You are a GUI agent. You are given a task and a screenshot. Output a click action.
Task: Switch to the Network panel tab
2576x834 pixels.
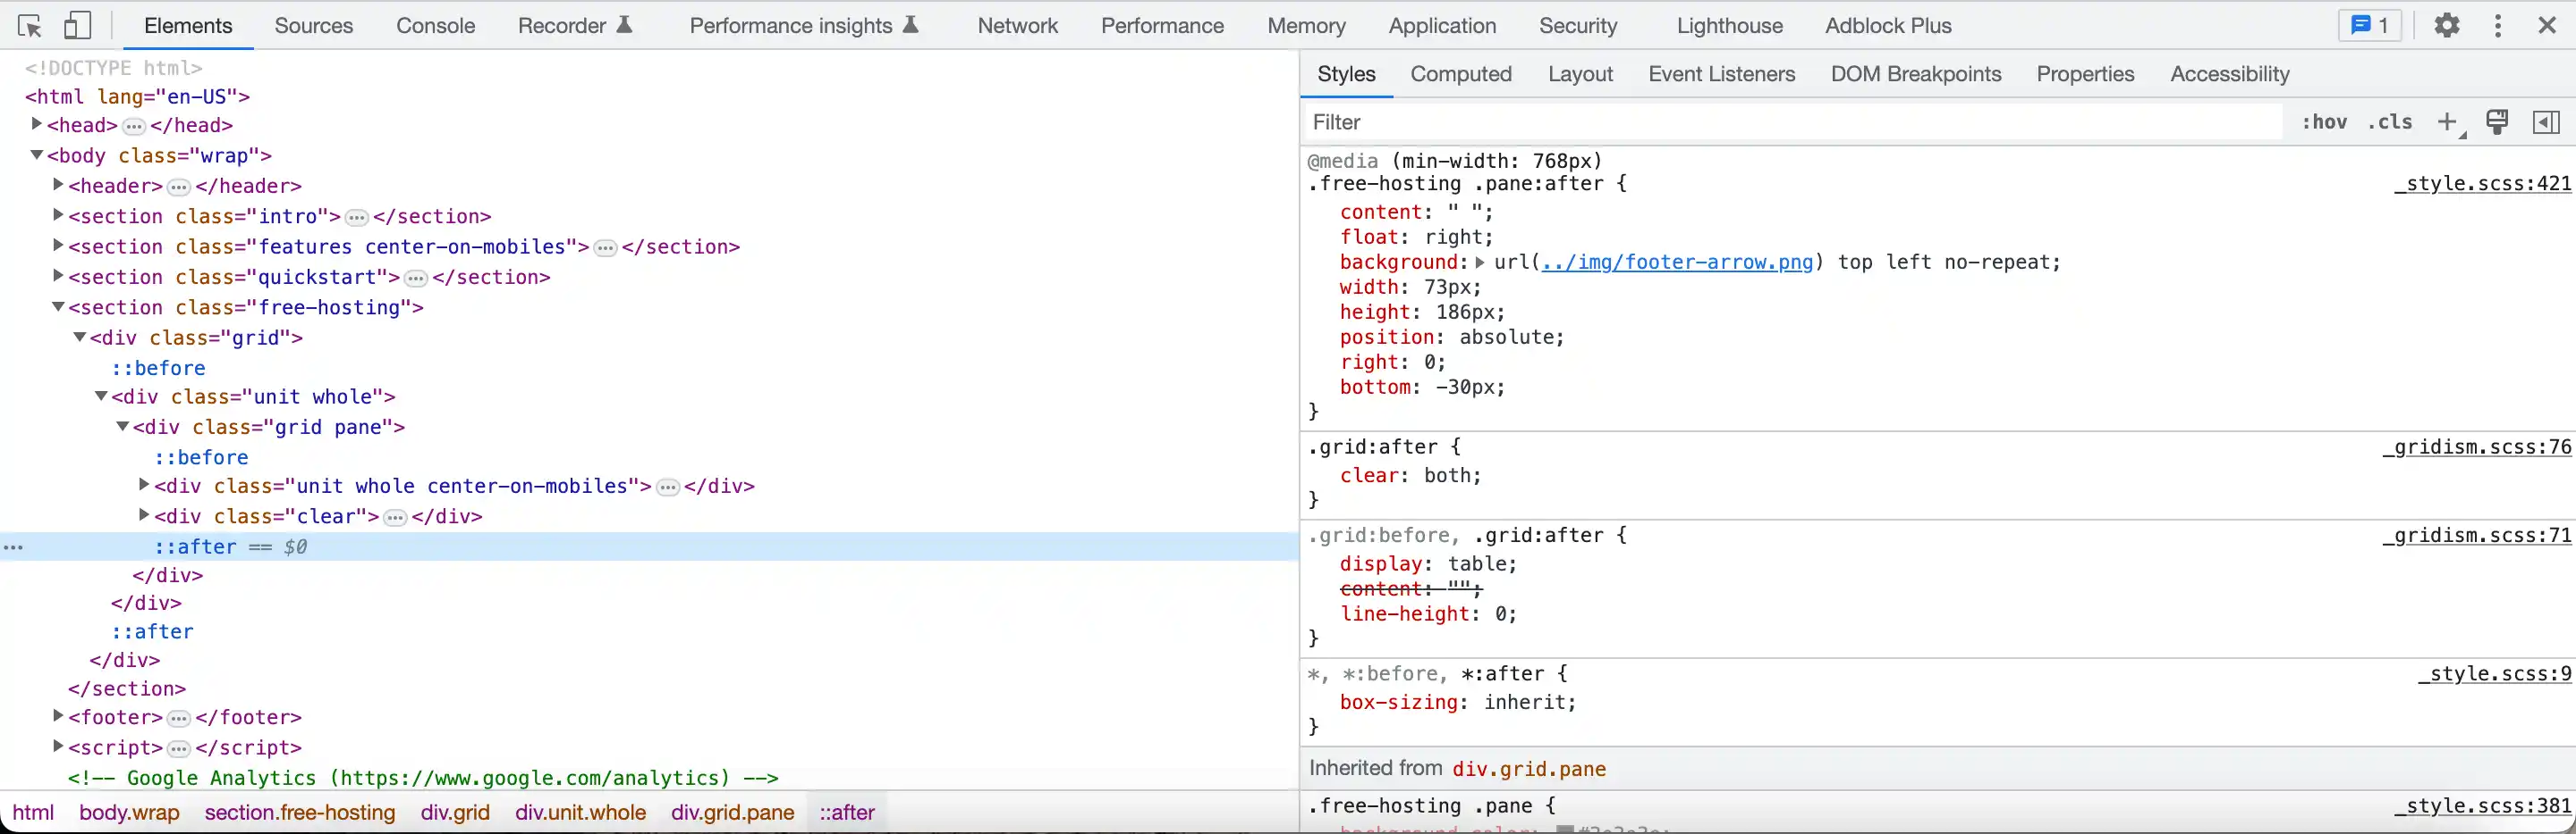1017,26
